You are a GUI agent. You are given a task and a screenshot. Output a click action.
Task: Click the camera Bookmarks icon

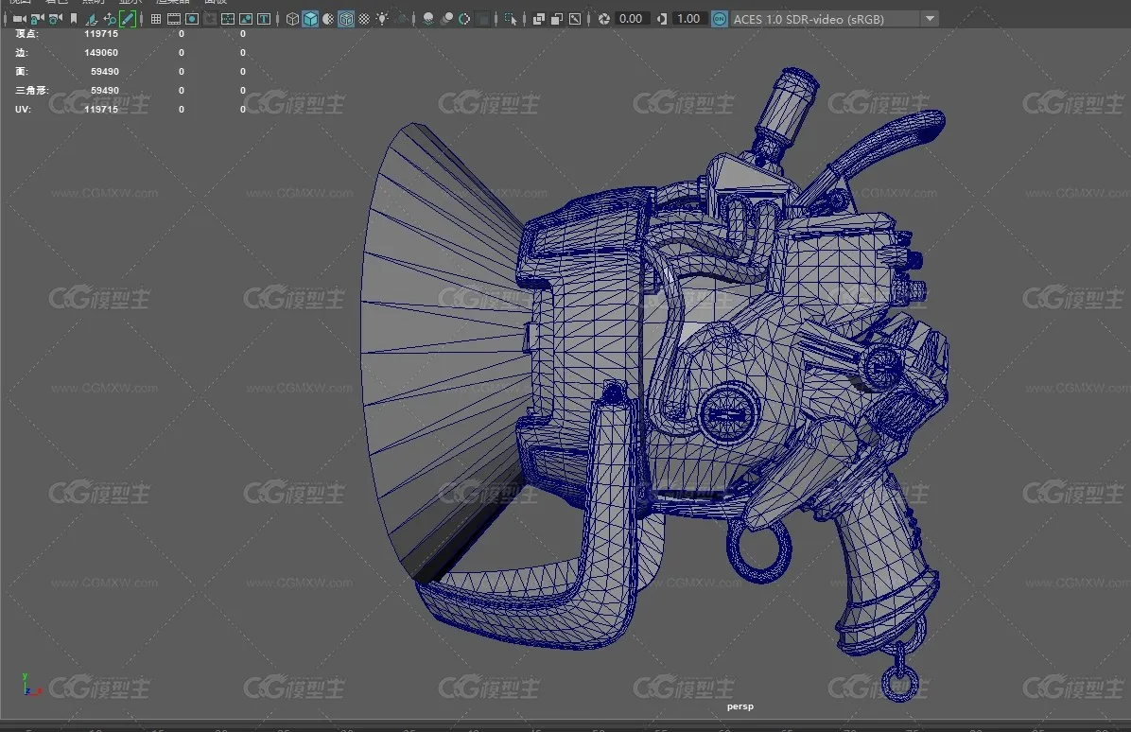[x=74, y=19]
